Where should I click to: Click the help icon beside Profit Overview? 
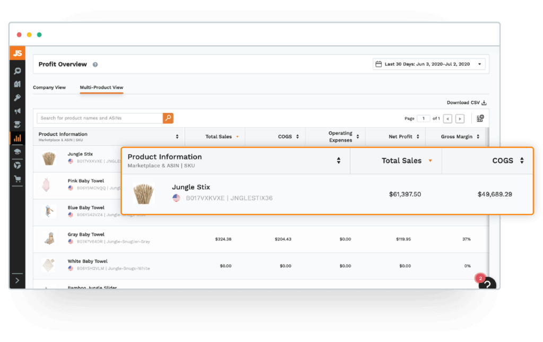pos(95,64)
